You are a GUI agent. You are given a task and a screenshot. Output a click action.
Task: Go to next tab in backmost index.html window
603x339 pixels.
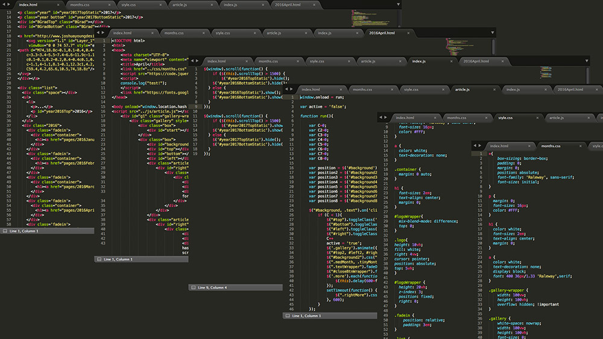pos(9,5)
